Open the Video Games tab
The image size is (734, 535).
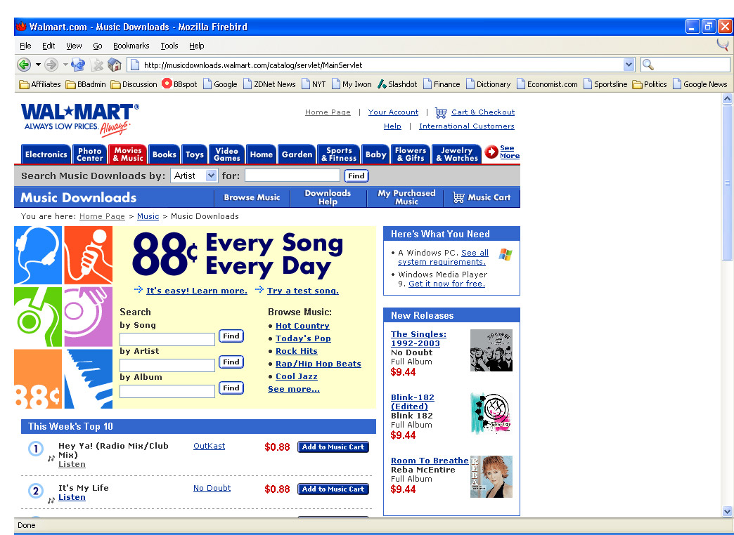(x=226, y=154)
